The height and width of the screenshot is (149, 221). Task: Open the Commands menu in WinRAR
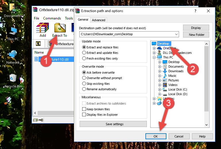click(52, 18)
